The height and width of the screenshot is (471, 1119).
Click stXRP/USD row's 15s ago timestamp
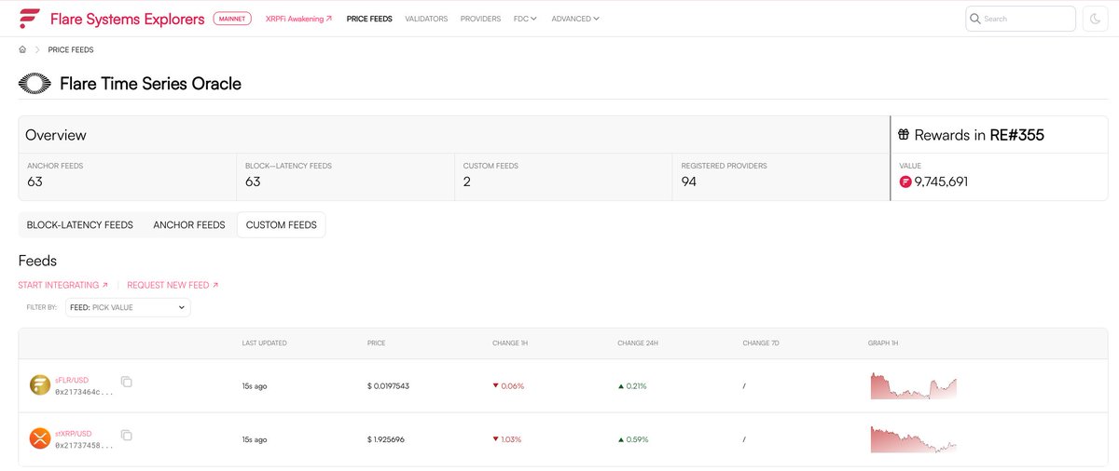pos(255,438)
